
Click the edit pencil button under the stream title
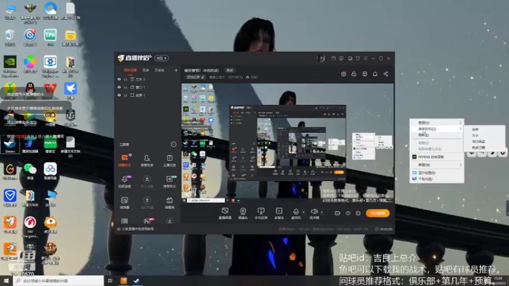(195, 77)
